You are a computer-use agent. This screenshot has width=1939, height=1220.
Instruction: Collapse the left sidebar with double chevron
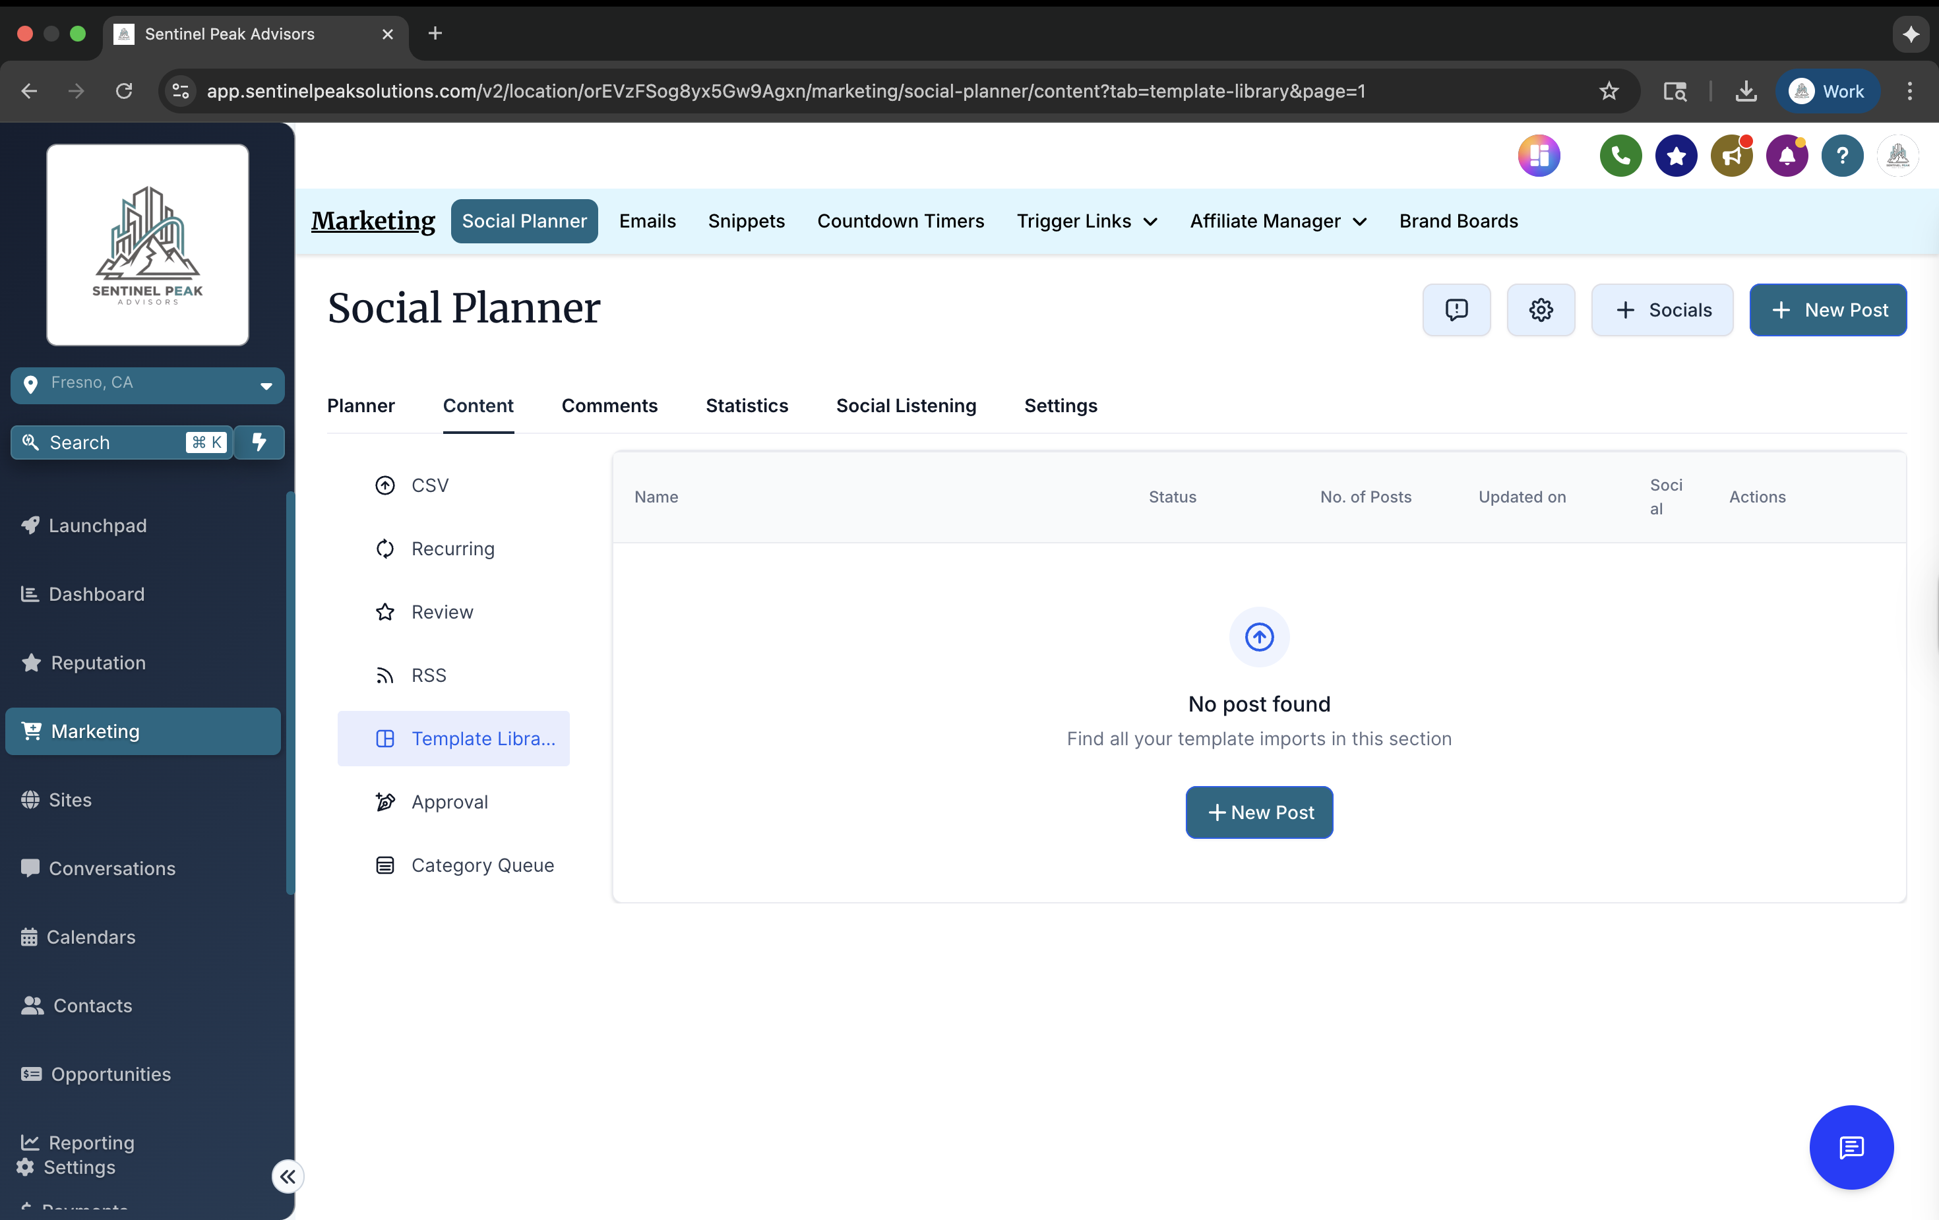pos(288,1176)
